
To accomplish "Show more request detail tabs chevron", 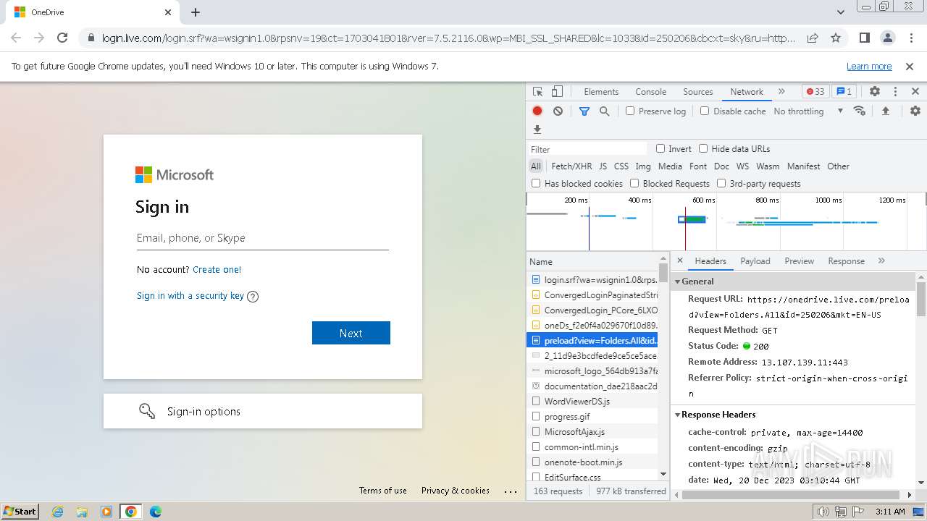I will tap(881, 260).
